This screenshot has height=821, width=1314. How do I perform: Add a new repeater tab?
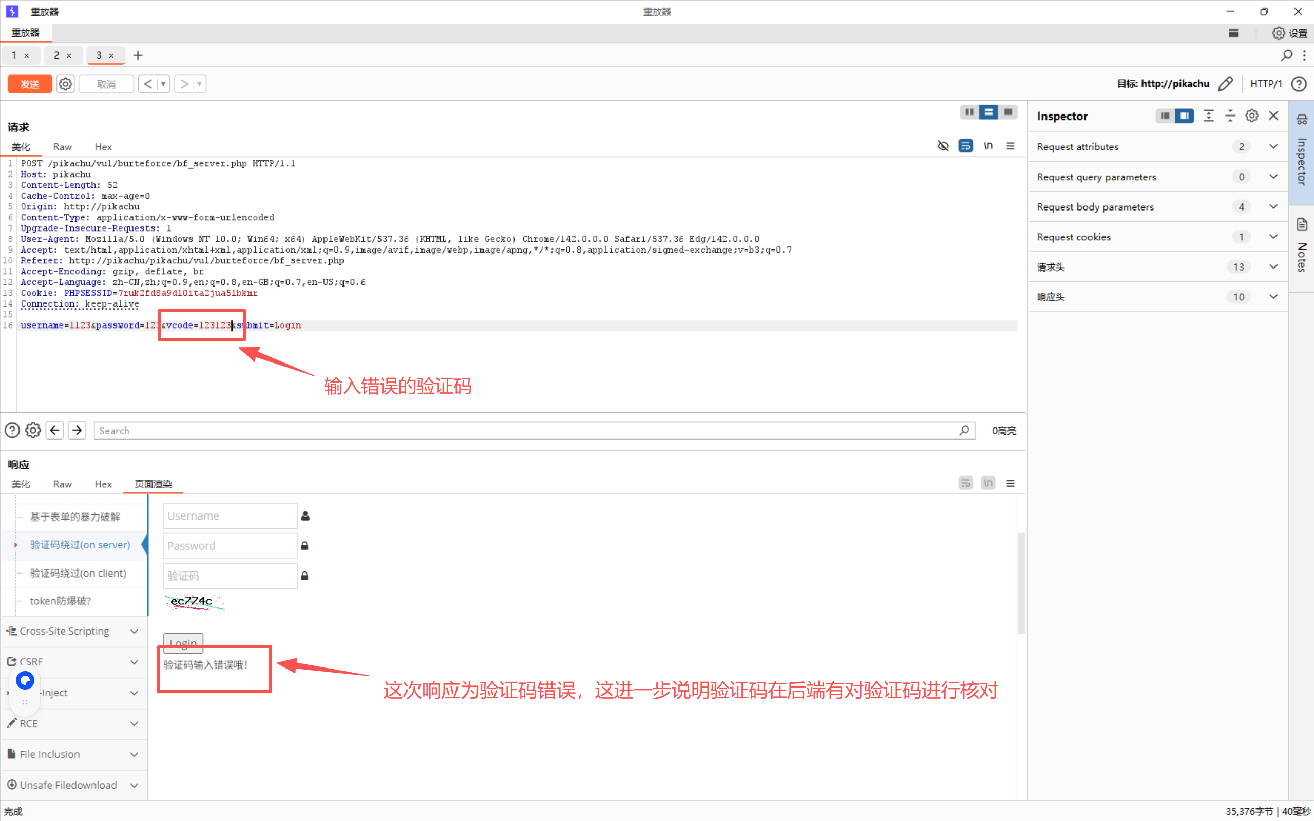(x=138, y=55)
